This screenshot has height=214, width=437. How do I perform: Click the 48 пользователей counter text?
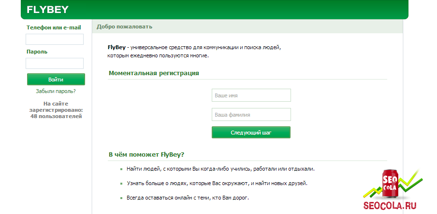click(x=56, y=116)
